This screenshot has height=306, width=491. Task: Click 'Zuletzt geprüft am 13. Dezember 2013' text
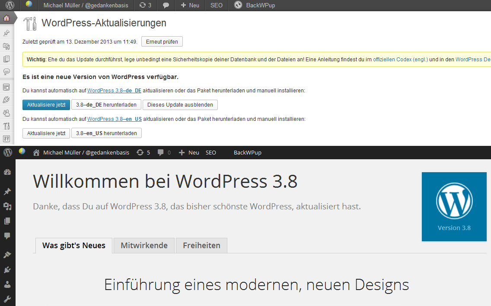coord(80,41)
